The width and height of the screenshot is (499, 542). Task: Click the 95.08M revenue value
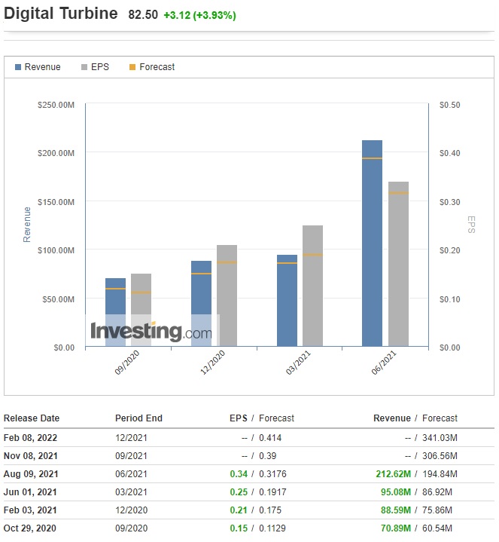click(396, 492)
